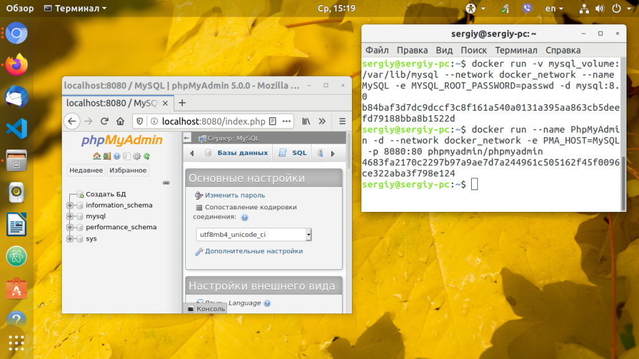Reload navigation panel with green refresh icon
The height and width of the screenshot is (359, 639).
coord(147,156)
